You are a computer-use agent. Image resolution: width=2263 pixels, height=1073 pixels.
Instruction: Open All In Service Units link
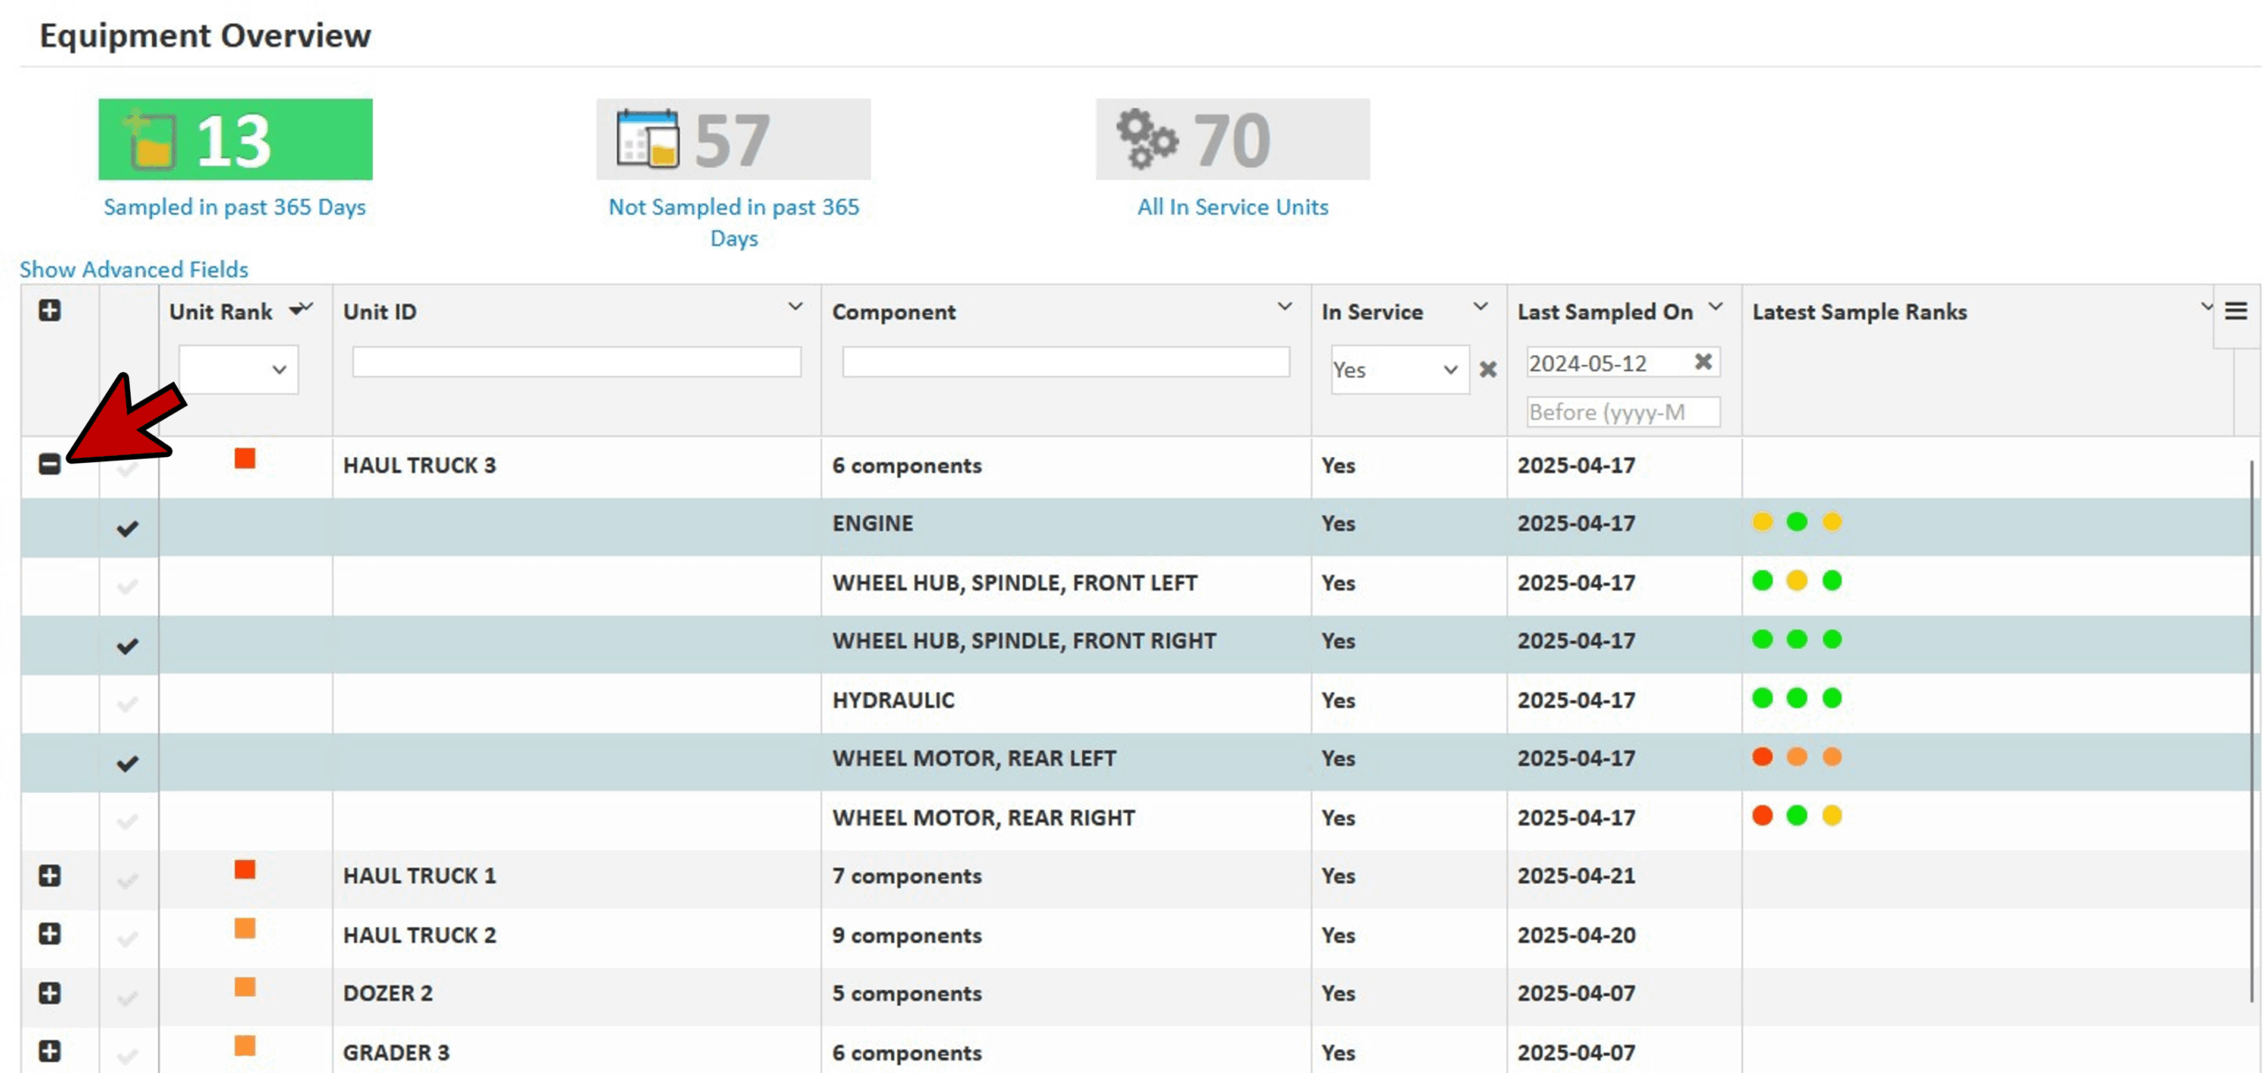tap(1231, 206)
